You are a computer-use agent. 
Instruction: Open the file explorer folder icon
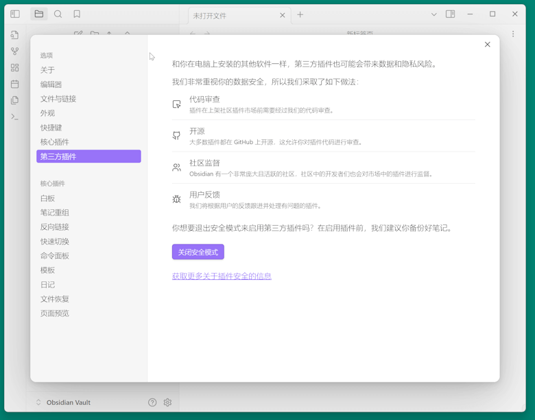[39, 14]
